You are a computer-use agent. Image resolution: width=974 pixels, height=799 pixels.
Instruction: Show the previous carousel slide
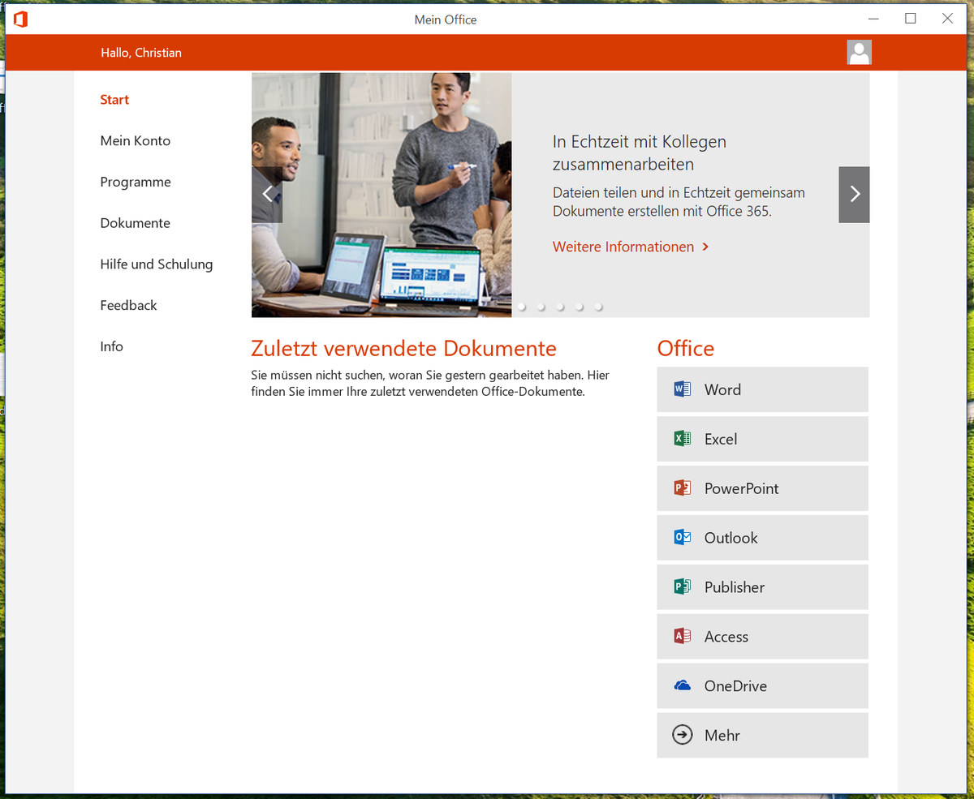pos(267,195)
